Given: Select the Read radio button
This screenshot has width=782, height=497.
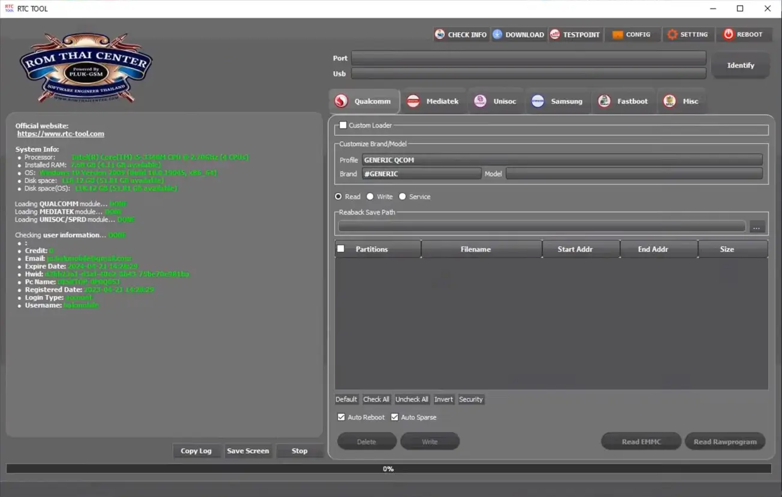Looking at the screenshot, I should pyautogui.click(x=339, y=197).
